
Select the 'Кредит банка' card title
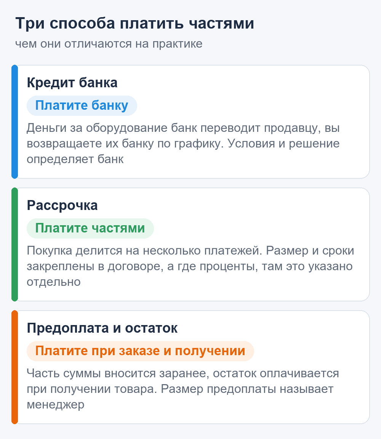72,83
